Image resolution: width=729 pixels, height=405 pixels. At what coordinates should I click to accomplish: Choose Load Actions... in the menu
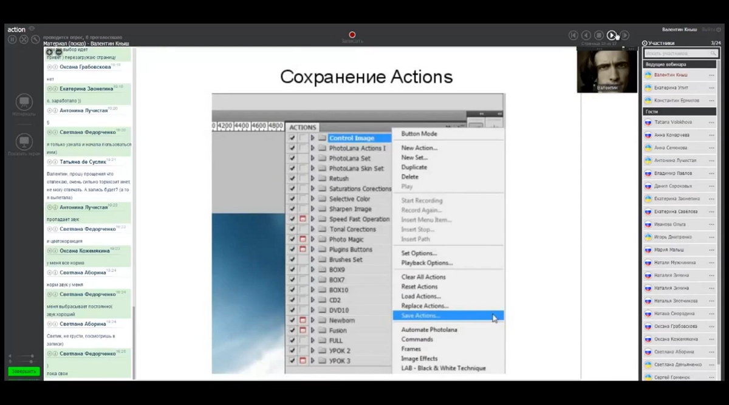[421, 296]
